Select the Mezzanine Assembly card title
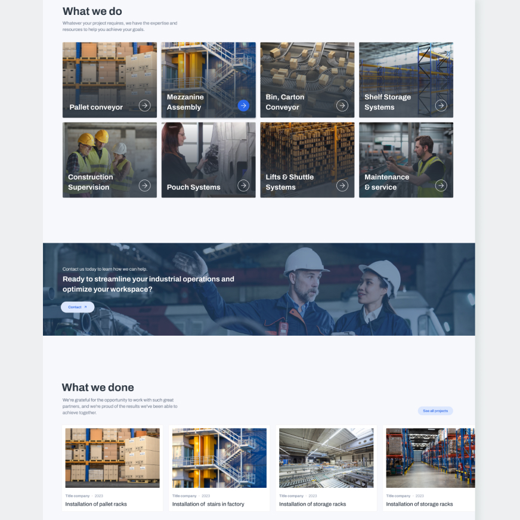Viewport: 520px width, 520px height. pyautogui.click(x=185, y=102)
